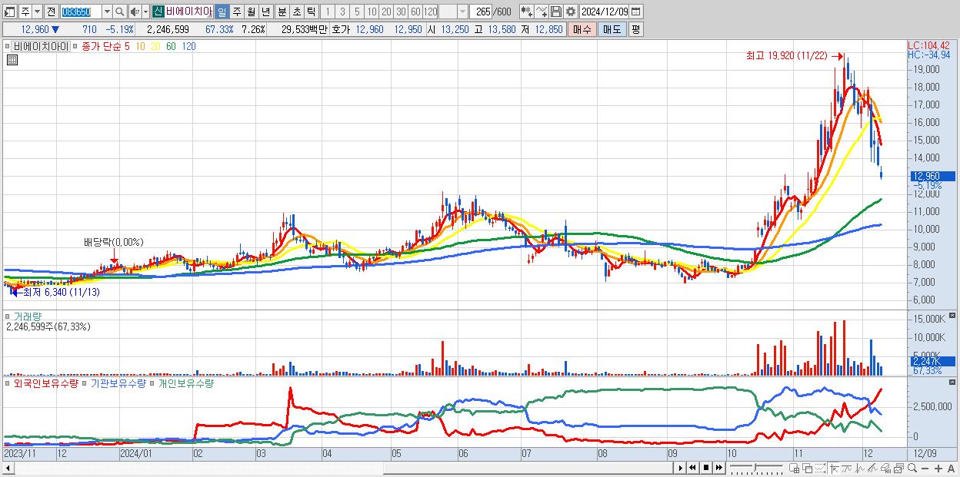Expand the dropdown next to the speaker icon
This screenshot has width=960, height=477.
[145, 12]
